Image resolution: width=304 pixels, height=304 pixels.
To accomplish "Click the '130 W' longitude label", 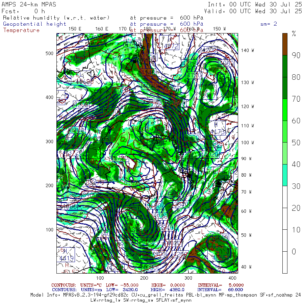I will 247,83.
